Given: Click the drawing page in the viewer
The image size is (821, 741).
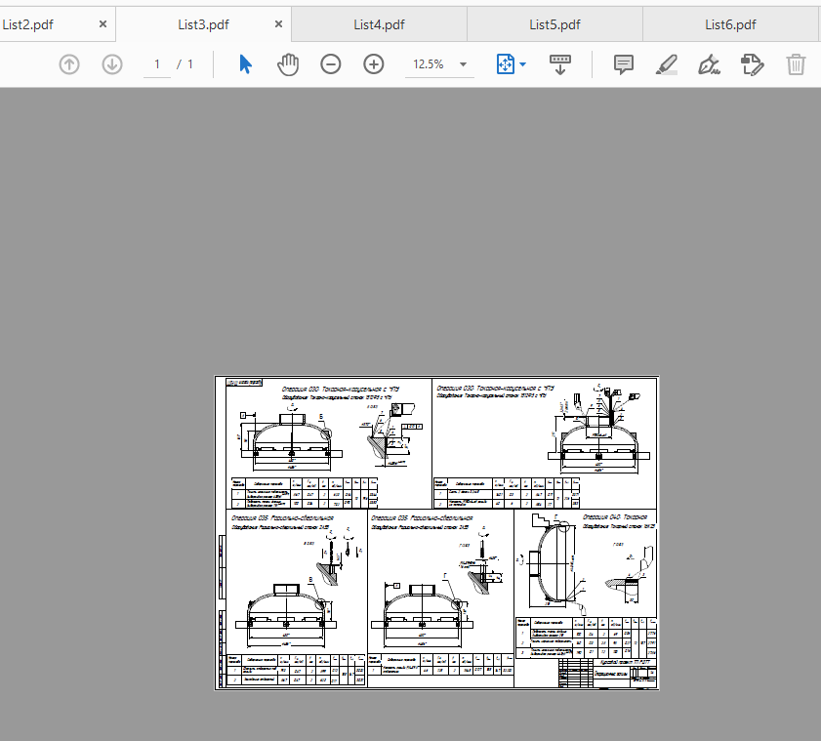Looking at the screenshot, I should point(437,533).
